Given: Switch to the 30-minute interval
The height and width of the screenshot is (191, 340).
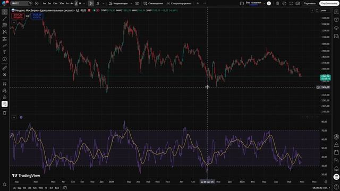Looking at the screenshot, I should tap(62, 4).
